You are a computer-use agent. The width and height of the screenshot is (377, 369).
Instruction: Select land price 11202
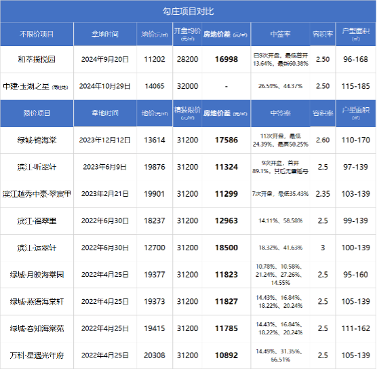[155, 59]
